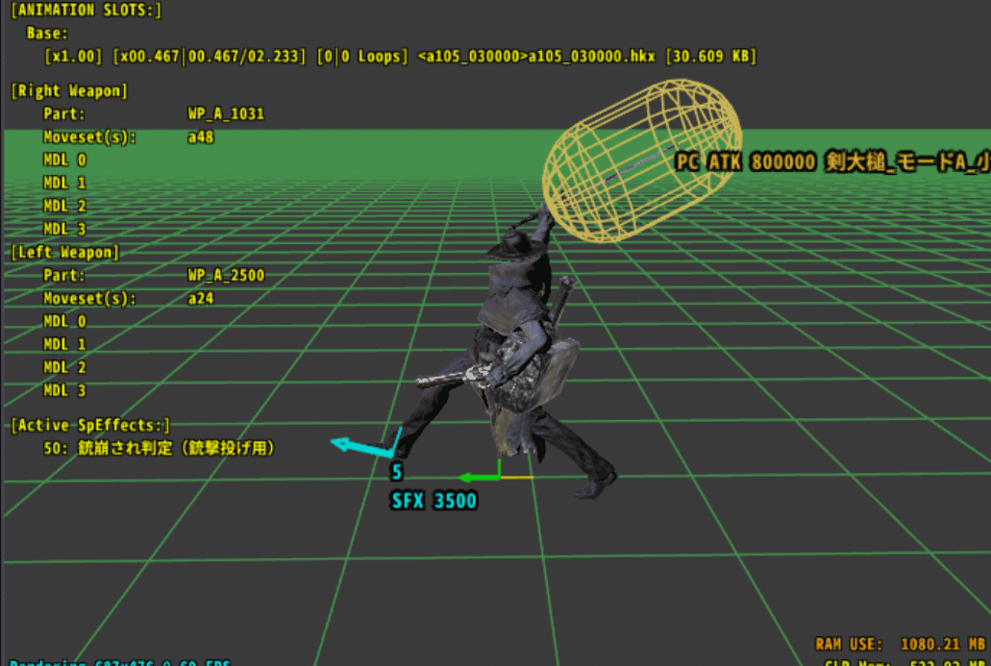Click the WP_A_2500 left weapon part
991x666 pixels.
point(226,276)
